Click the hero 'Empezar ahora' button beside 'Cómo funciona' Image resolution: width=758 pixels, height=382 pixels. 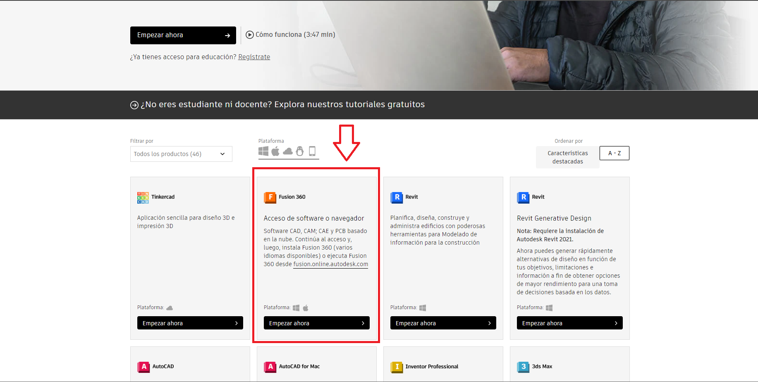pyautogui.click(x=183, y=36)
